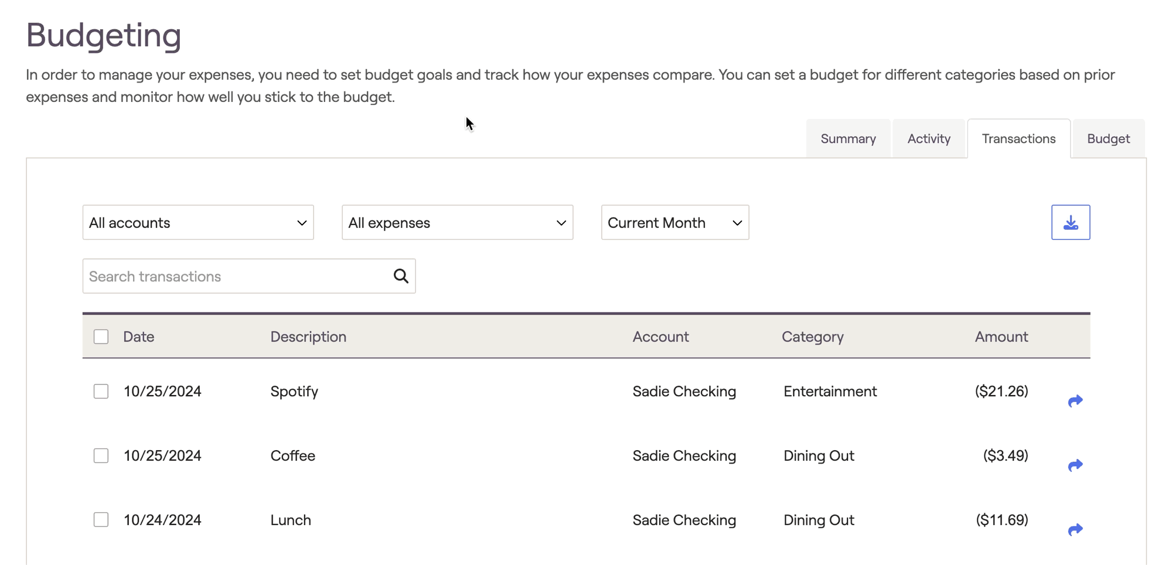Open the Current Month dropdown
Screen dimensions: 1172x565
(x=675, y=222)
